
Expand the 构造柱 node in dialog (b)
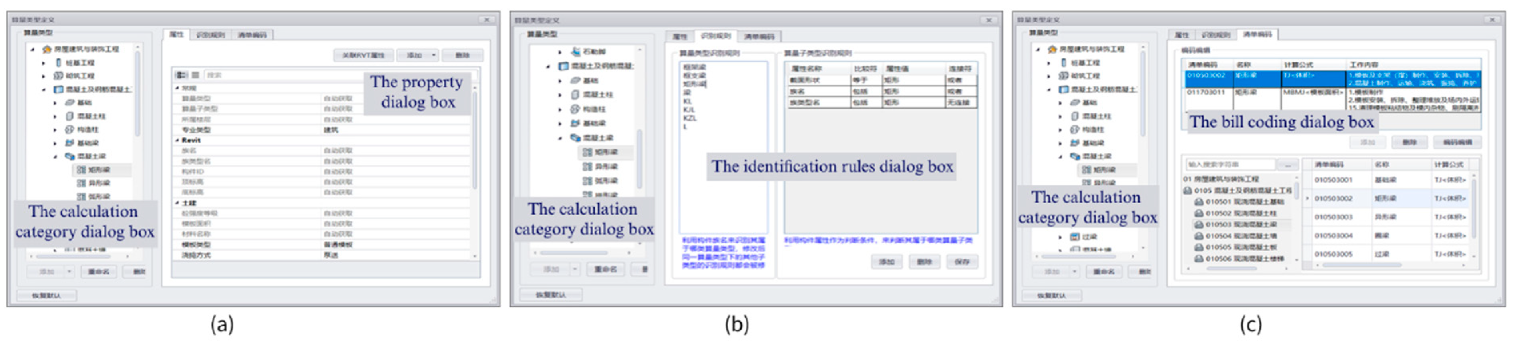tap(561, 109)
